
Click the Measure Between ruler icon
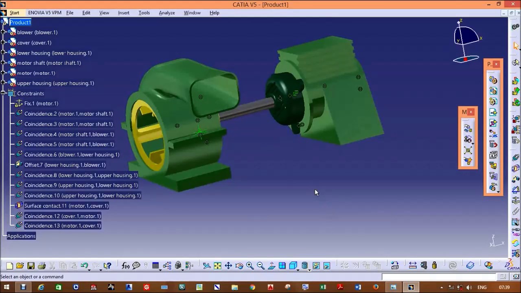click(x=413, y=266)
